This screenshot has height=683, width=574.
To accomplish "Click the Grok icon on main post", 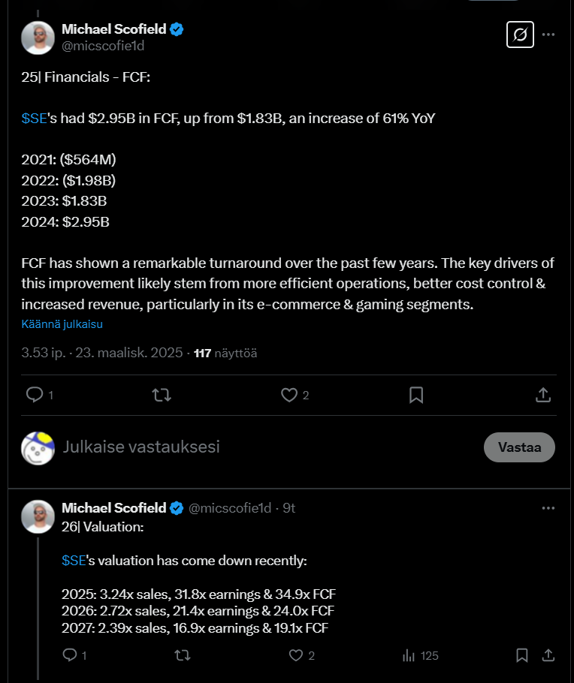I will coord(520,35).
